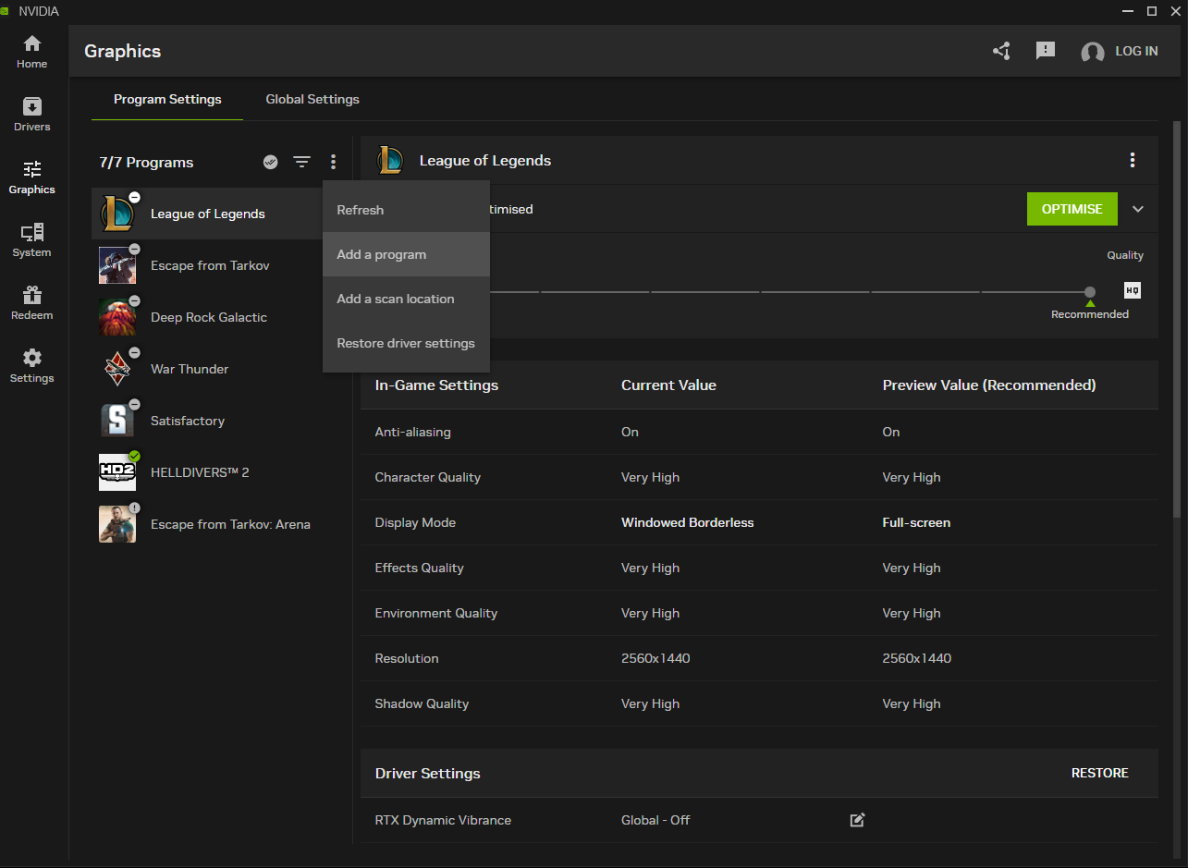Select League of Legends in program list
Image resolution: width=1188 pixels, height=868 pixels.
208,214
